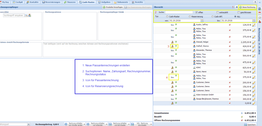Click the edit pencil for Austin, Jeffrey
This screenshot has width=262, height=126.
click(254, 25)
